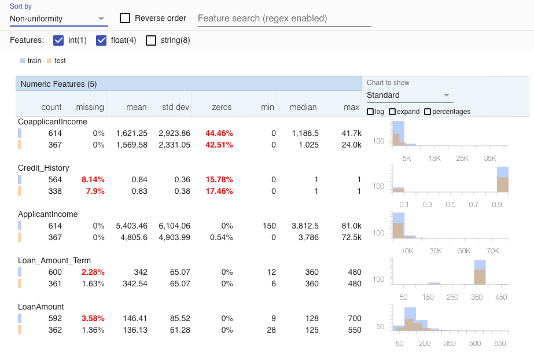Select the CoapplicantIncome feature name
This screenshot has height=361, width=534.
point(53,121)
